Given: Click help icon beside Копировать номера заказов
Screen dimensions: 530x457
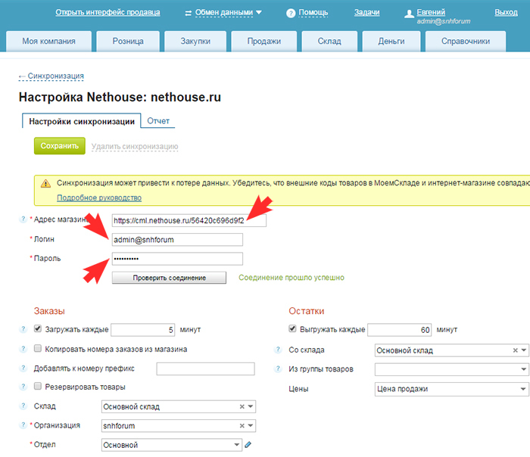Looking at the screenshot, I should point(23,349).
